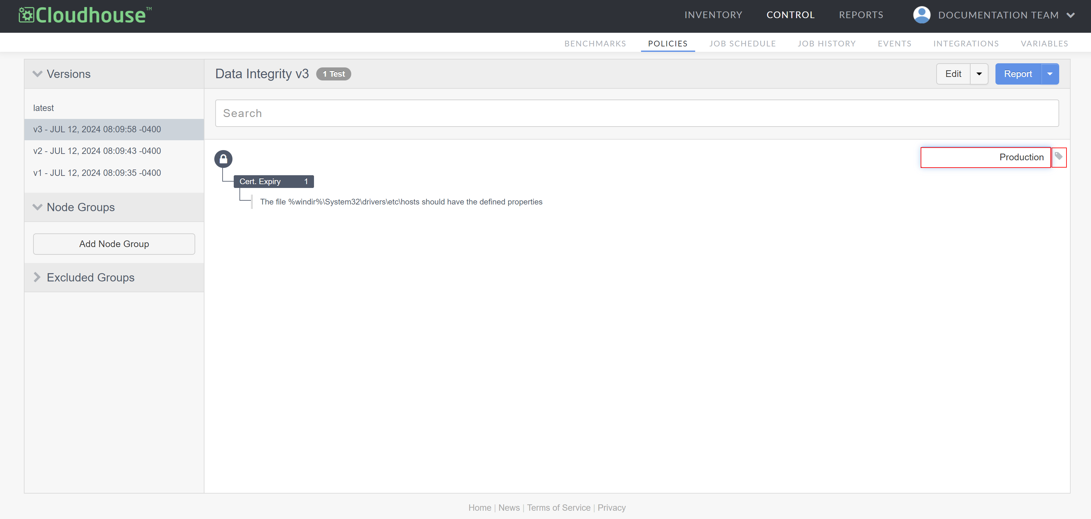Select version v3 JUL 12 08:09:58
Screen dimensions: 1091x519
pyautogui.click(x=114, y=129)
